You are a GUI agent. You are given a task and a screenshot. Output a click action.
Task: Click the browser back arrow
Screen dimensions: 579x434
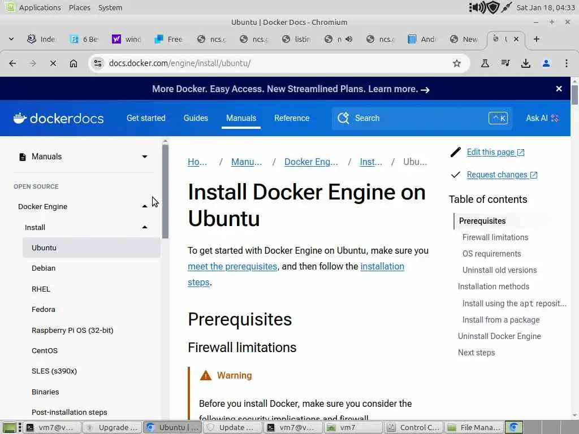[x=12, y=63]
